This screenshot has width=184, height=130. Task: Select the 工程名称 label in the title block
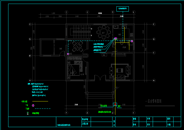click(85, 123)
